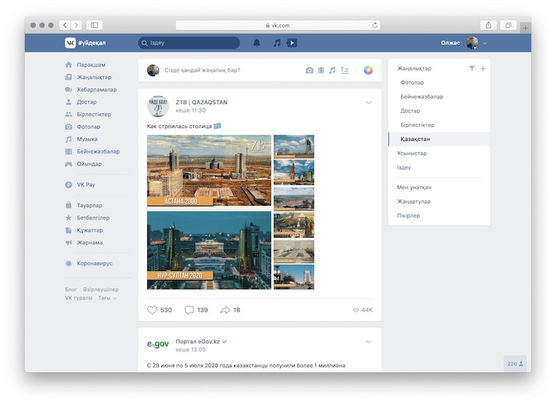Viewport: 556px width, 405px height.
Task: Open comments on the ZTB QAZAQSTAN post
Action: (x=189, y=310)
